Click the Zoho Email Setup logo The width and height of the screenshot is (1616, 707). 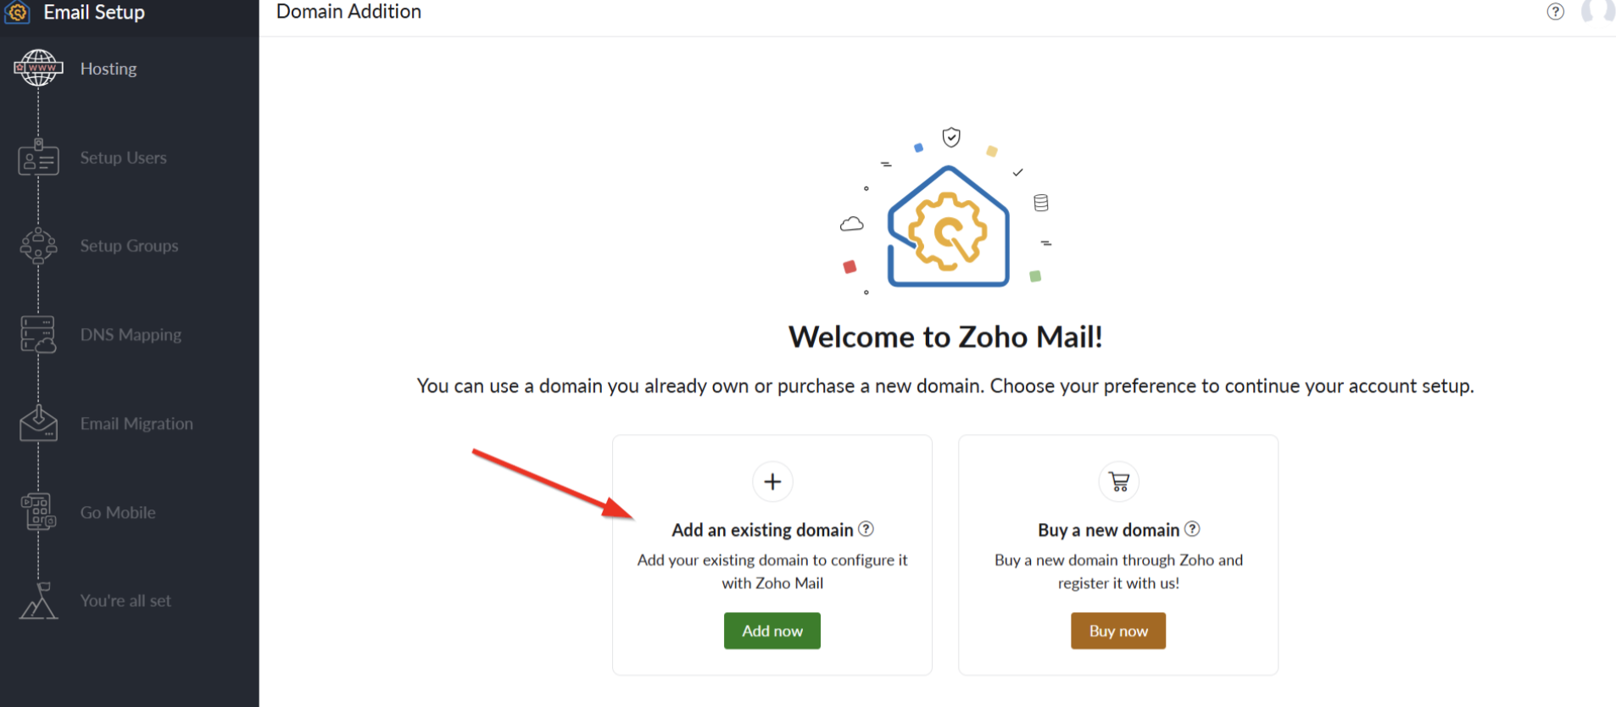click(x=18, y=12)
